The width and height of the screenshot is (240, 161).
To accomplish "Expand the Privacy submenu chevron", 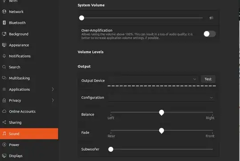I will (53, 100).
